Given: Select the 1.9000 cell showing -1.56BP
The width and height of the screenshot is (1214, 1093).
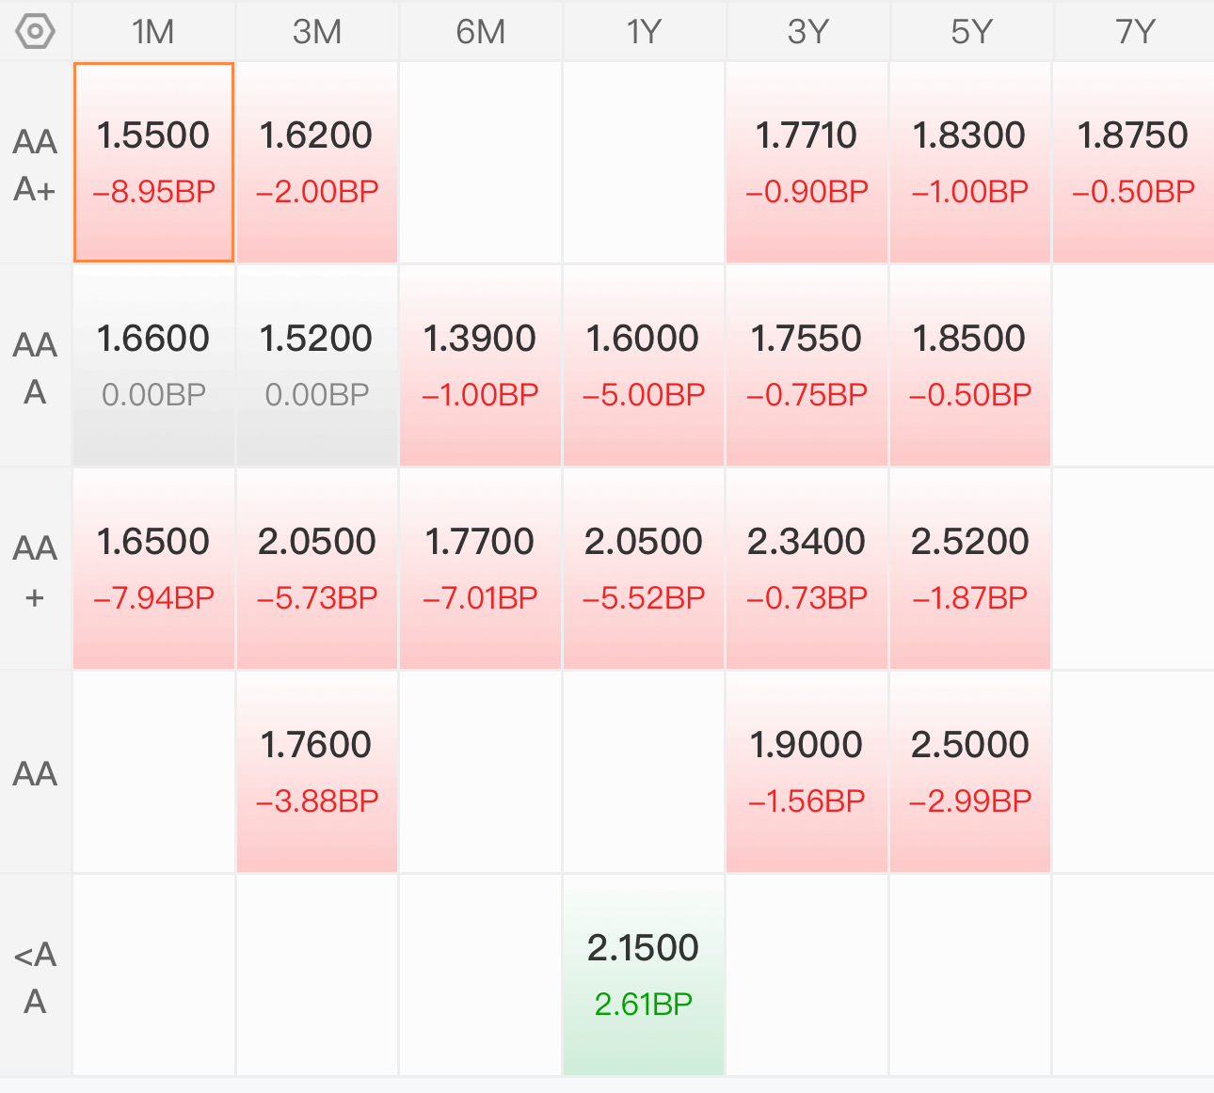Looking at the screenshot, I should [807, 772].
